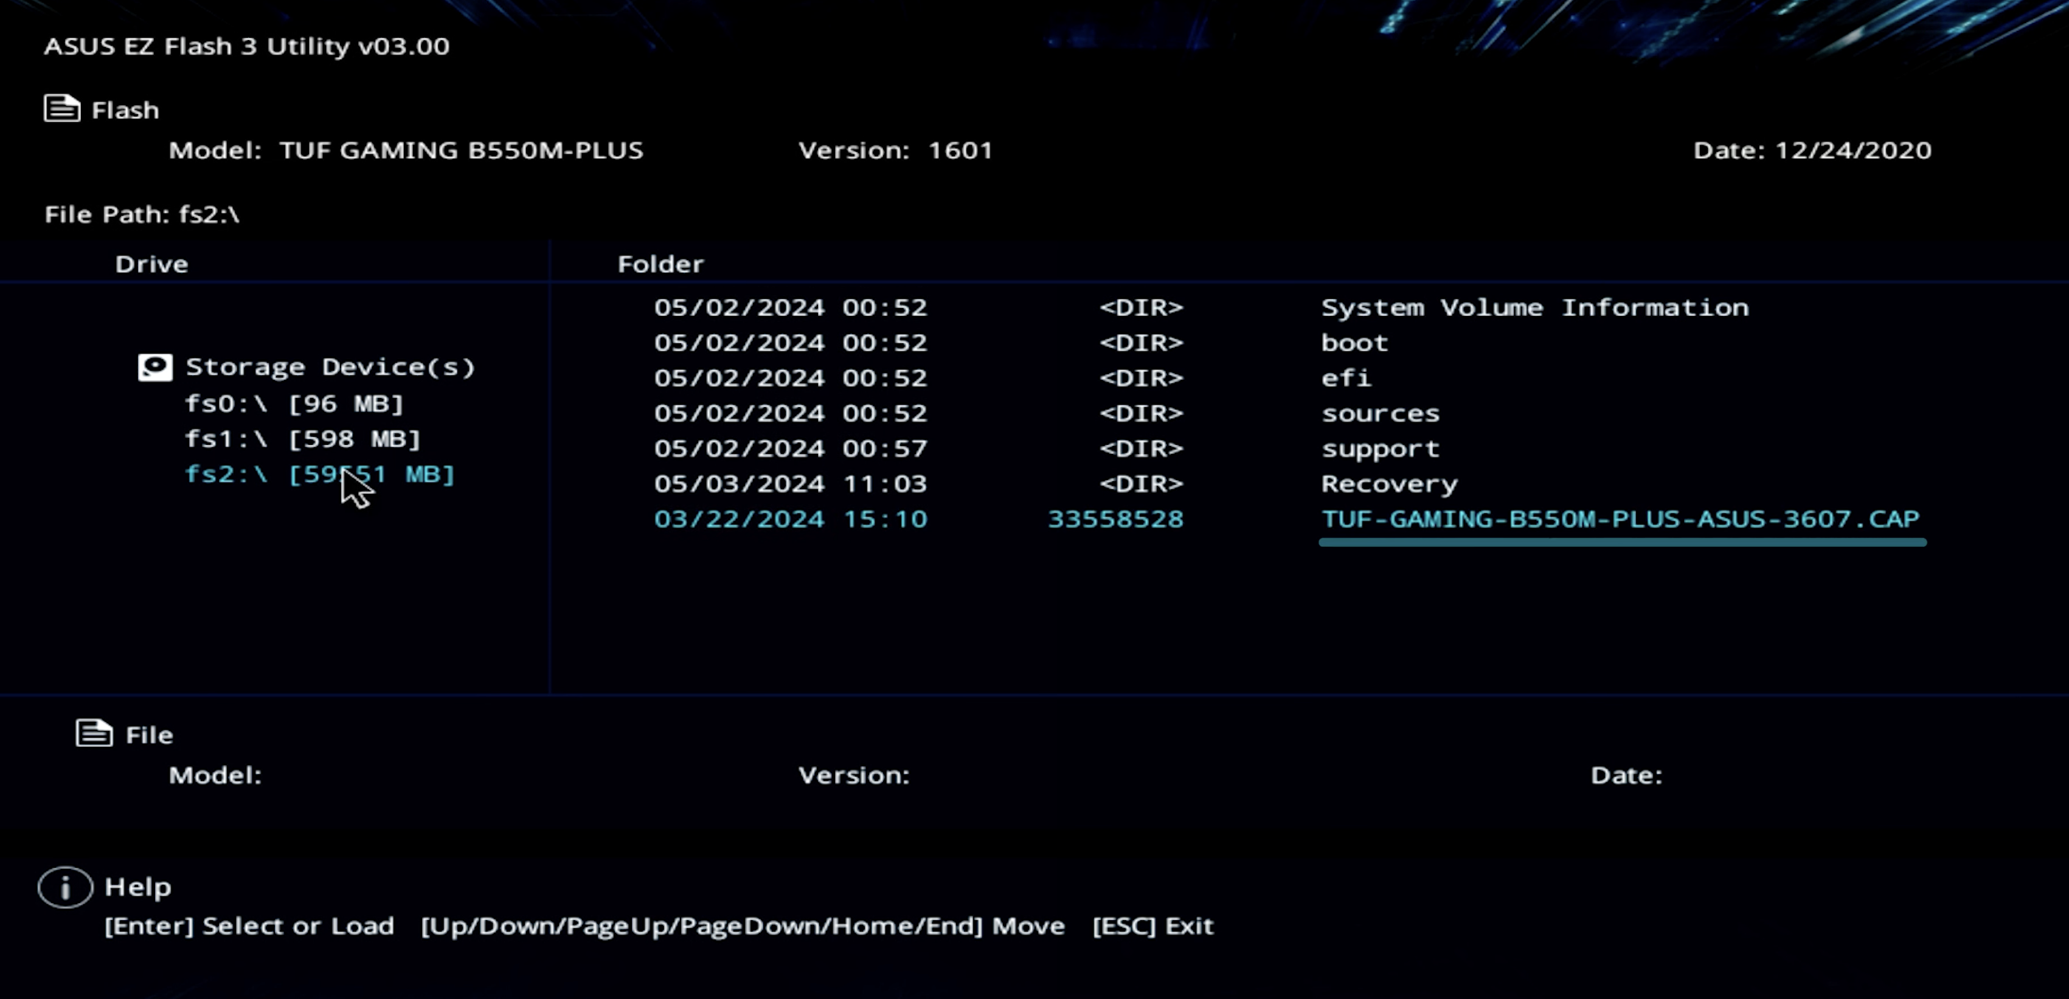The width and height of the screenshot is (2069, 999).
Task: Click the 03/22/2024 15:10 timestamp
Action: click(x=791, y=519)
